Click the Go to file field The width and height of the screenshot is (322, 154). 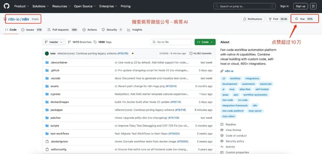point(171,42)
